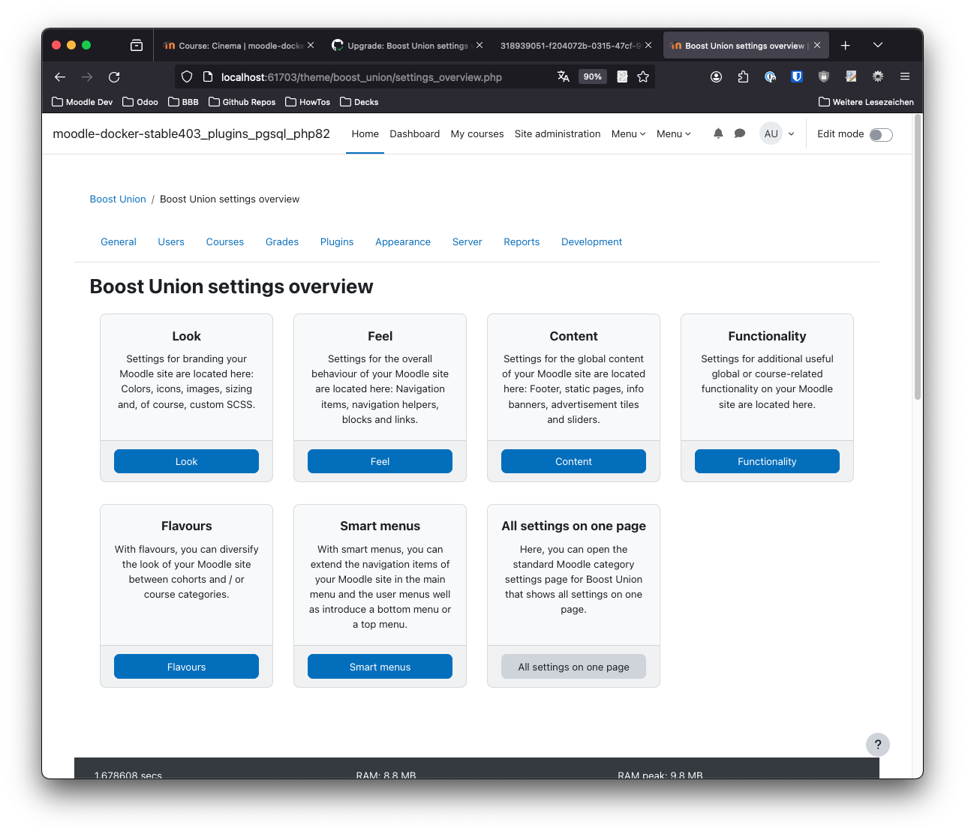Open a new browser tab

coord(845,45)
